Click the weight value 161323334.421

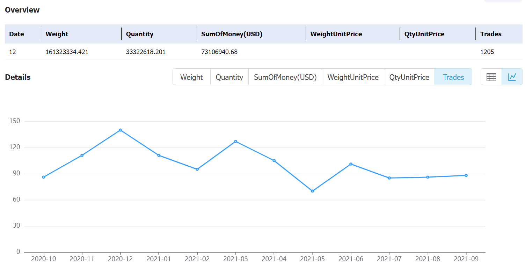[x=67, y=52]
